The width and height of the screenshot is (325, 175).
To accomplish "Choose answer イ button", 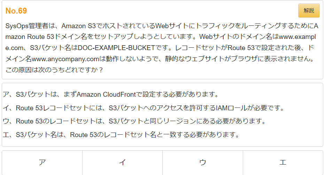I will pyautogui.click(x=123, y=163).
